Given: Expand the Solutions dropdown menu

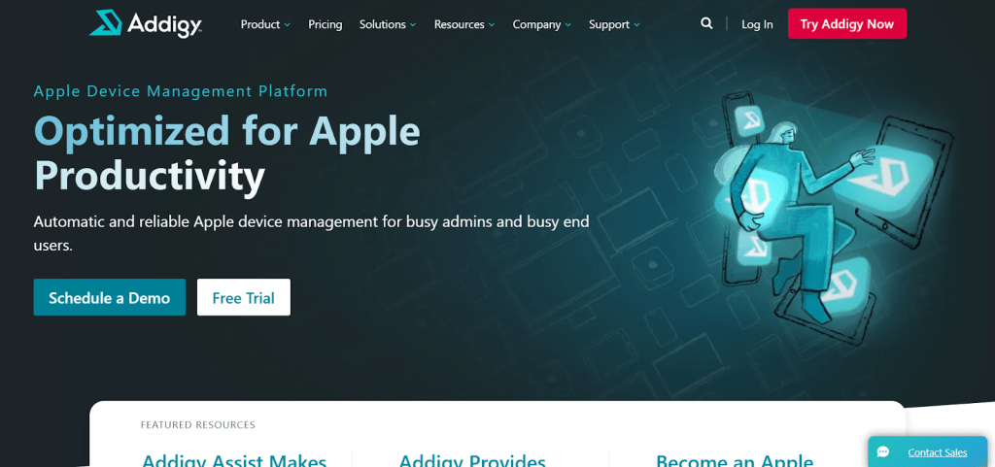Looking at the screenshot, I should click(387, 24).
